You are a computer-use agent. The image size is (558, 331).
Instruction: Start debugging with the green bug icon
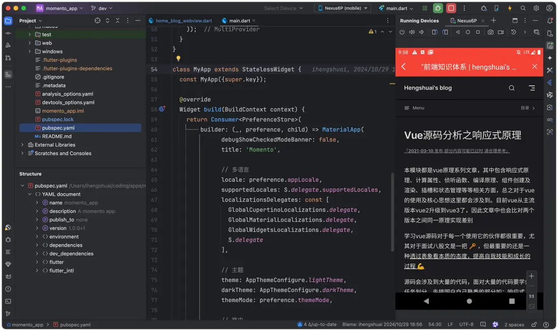click(438, 8)
